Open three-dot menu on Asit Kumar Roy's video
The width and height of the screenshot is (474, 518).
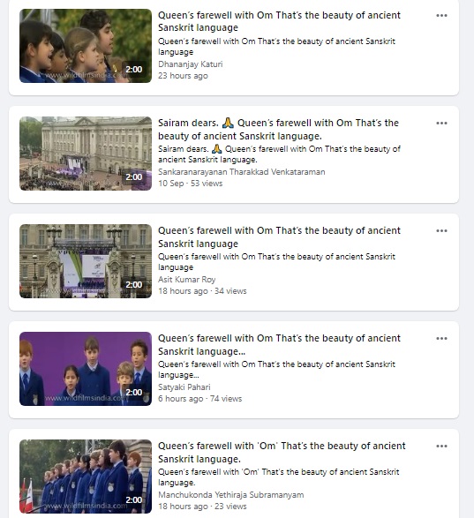(x=441, y=231)
